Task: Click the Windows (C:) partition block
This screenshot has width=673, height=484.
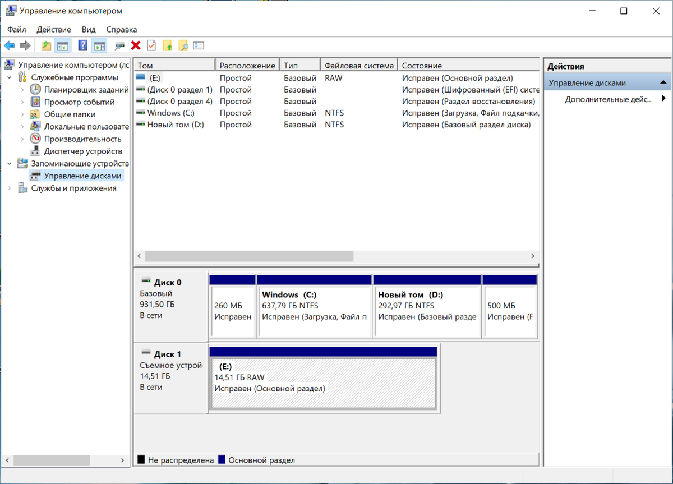Action: 314,307
